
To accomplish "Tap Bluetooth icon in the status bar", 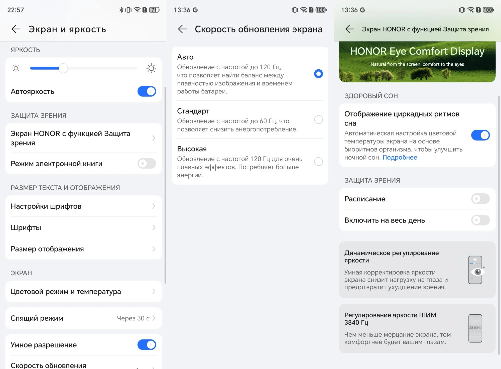I will coord(121,10).
